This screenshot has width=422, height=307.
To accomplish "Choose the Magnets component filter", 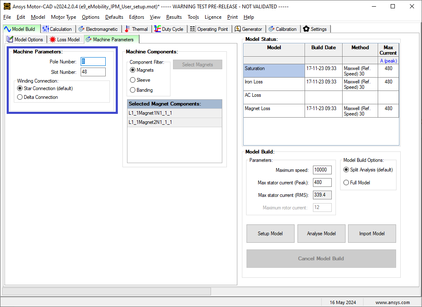I will coord(132,70).
